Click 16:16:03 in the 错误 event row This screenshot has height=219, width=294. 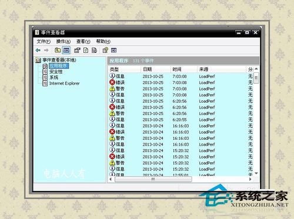pos(181,132)
